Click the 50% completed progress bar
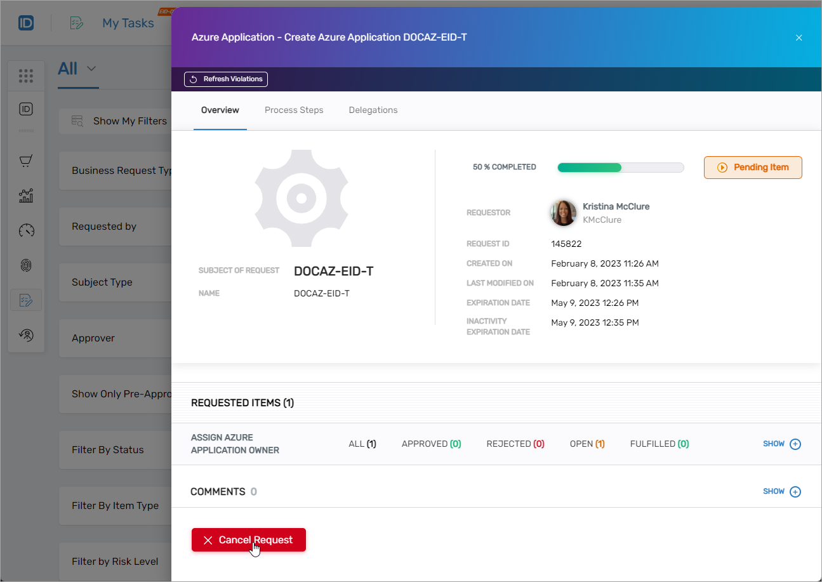 pyautogui.click(x=620, y=168)
